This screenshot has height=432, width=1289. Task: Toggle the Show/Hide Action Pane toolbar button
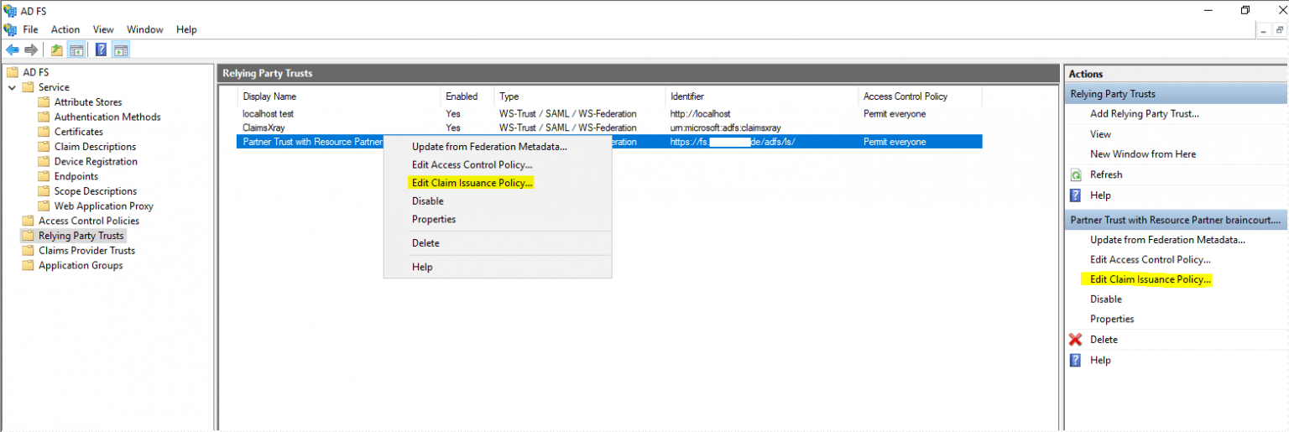[120, 49]
